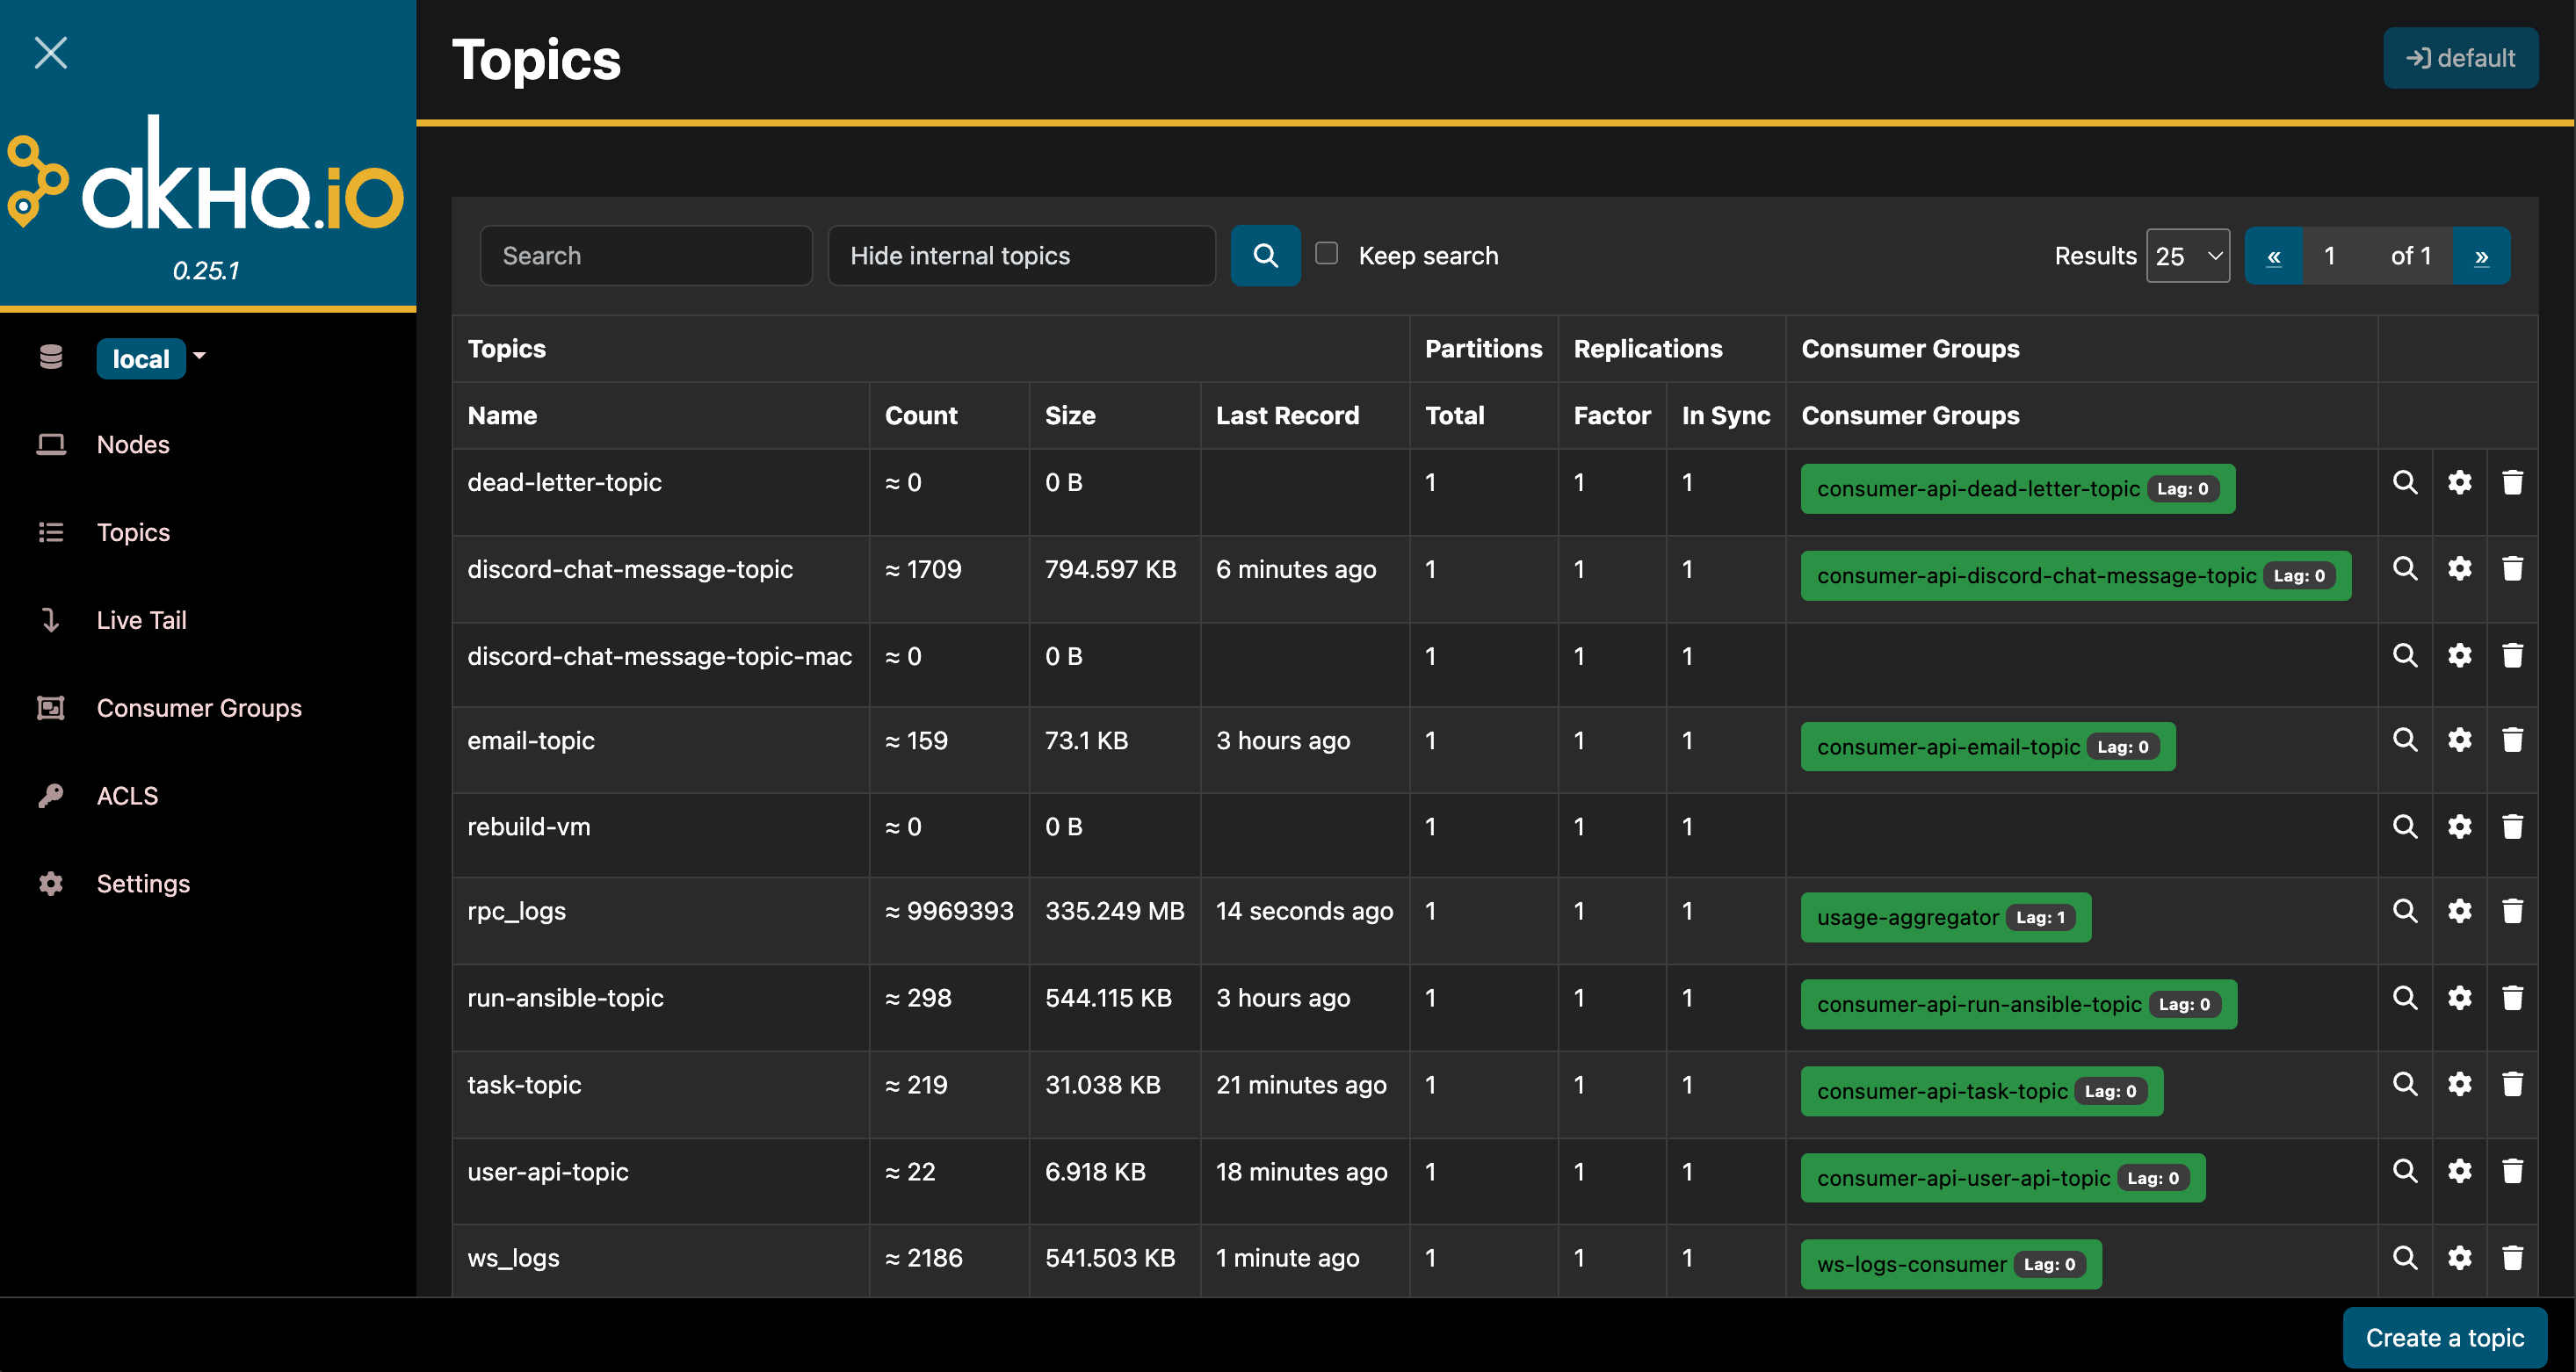Delete dead-letter-topic with its trash icon
The height and width of the screenshot is (1372, 2576).
(2513, 482)
